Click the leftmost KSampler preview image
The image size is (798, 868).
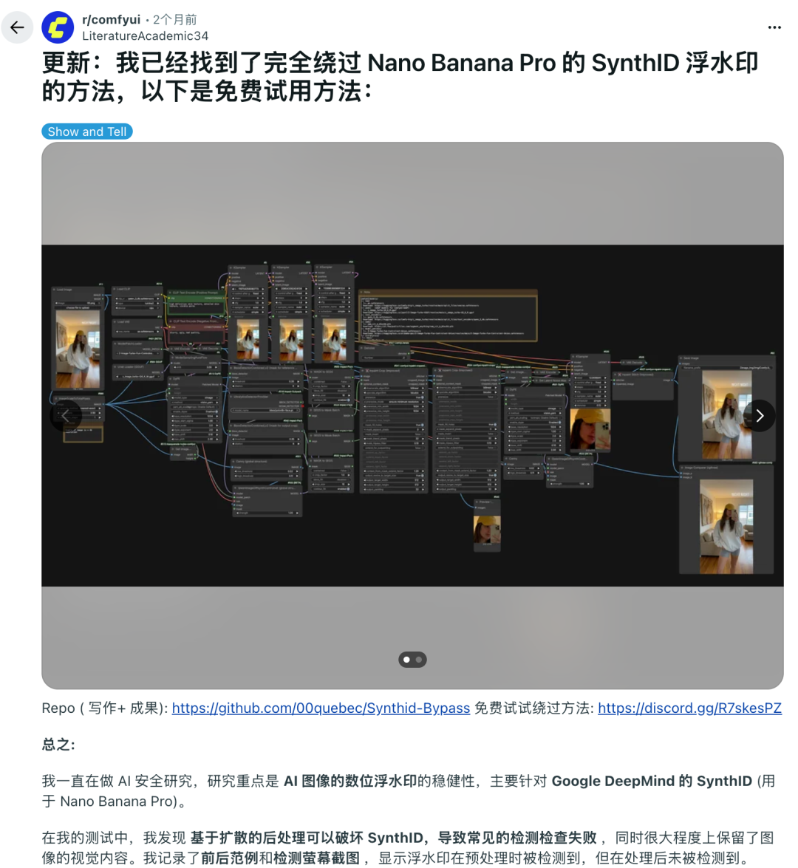[248, 340]
